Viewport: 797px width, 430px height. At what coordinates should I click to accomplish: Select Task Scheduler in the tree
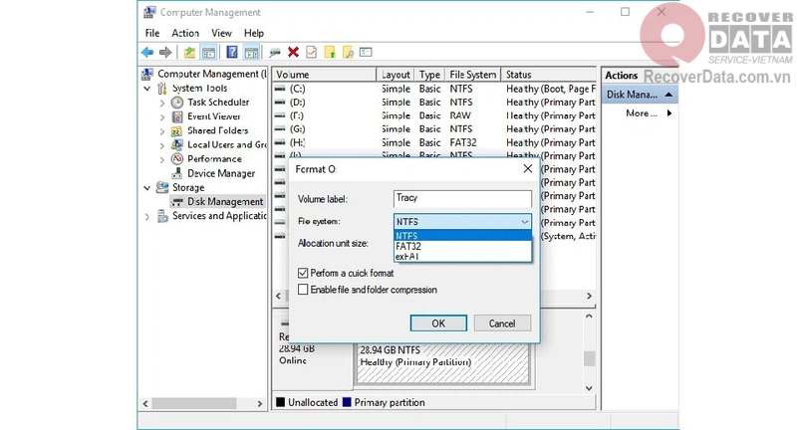pos(218,103)
